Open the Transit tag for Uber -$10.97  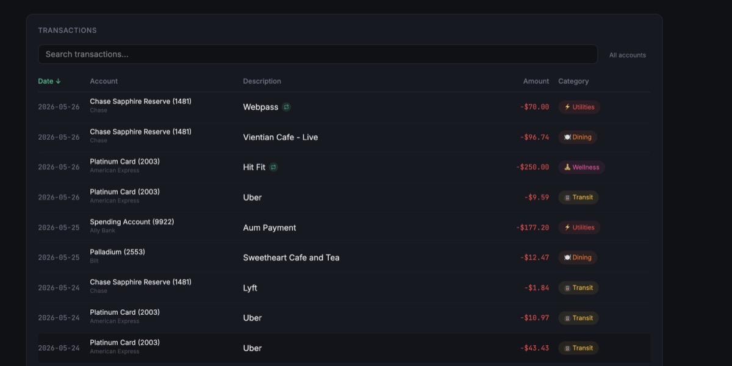[578, 318]
